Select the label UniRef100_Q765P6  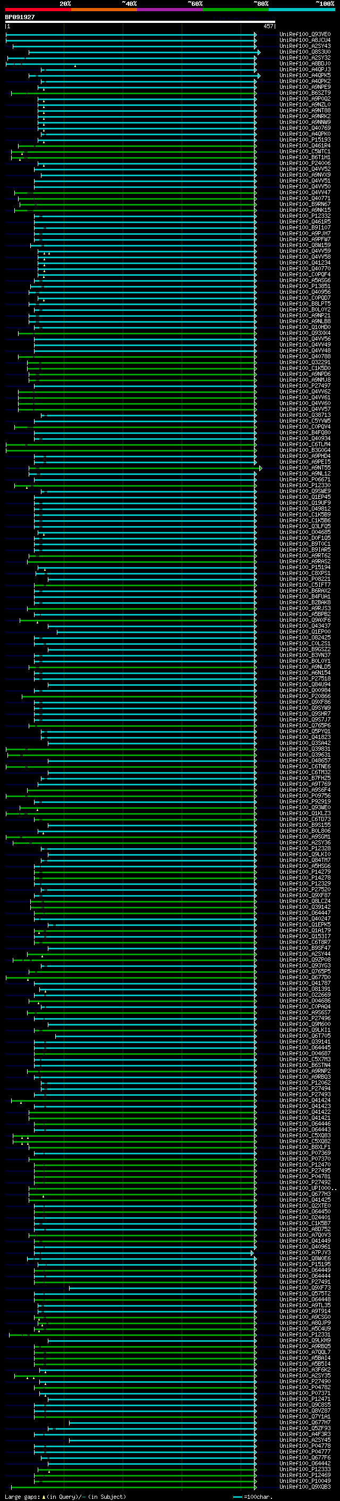point(305,725)
